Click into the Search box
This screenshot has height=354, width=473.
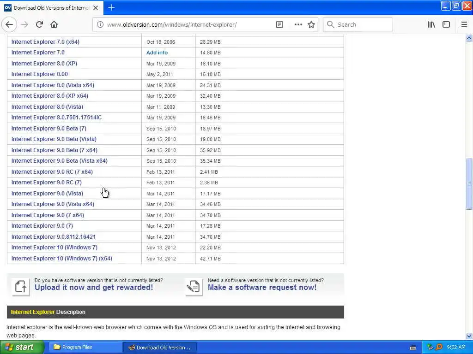(x=358, y=25)
